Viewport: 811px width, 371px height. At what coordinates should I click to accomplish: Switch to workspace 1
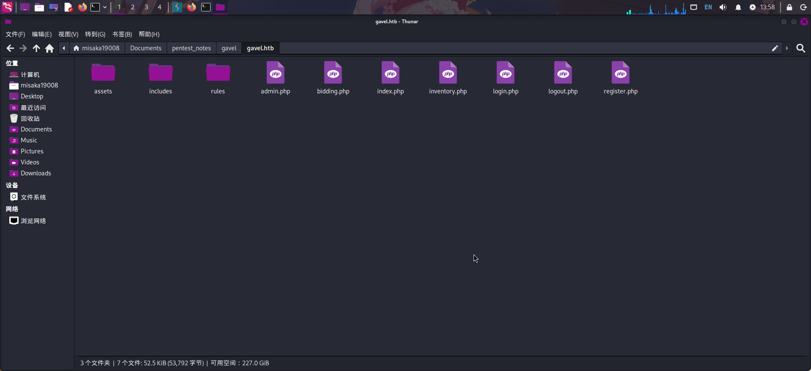[119, 7]
